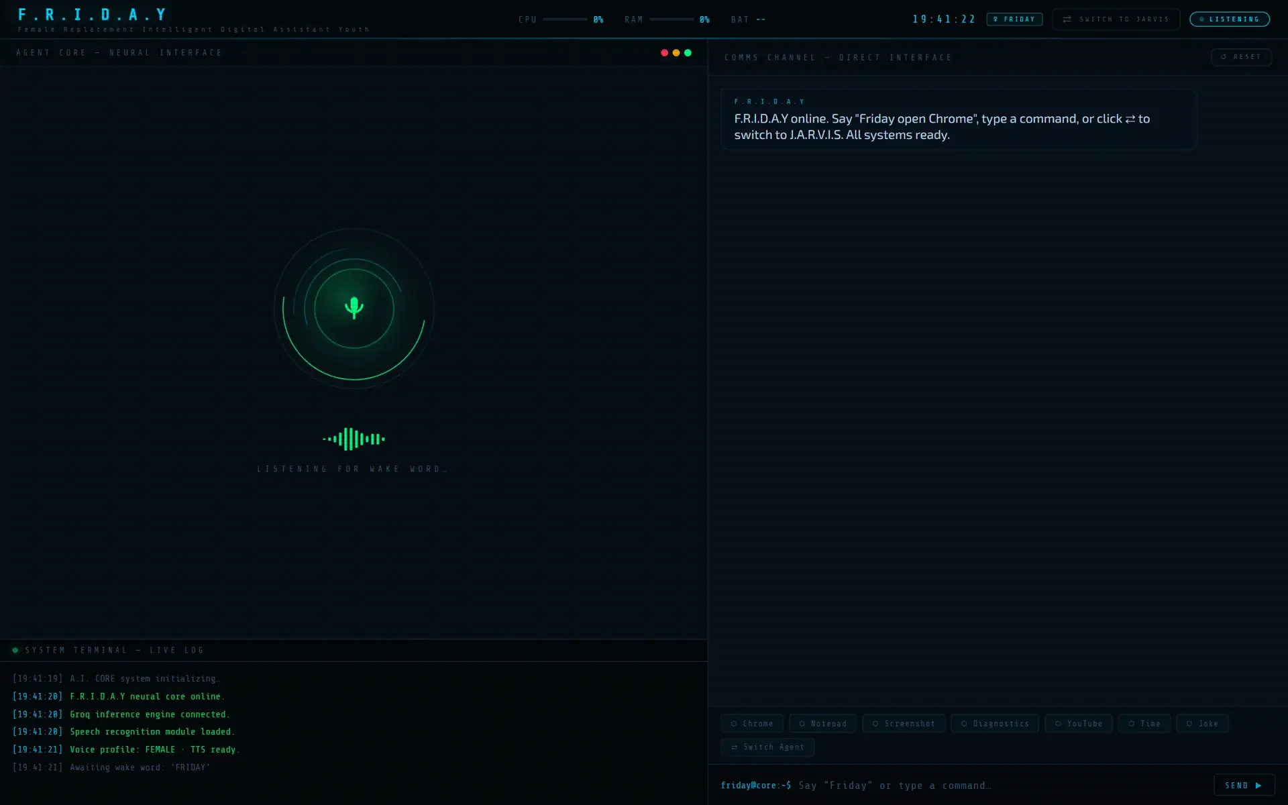The image size is (1288, 805).
Task: Run the Diagnostics quick command
Action: 995,724
